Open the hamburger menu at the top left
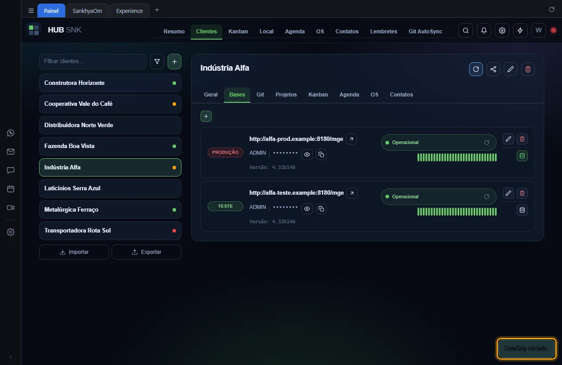The height and width of the screenshot is (365, 562). tap(31, 11)
